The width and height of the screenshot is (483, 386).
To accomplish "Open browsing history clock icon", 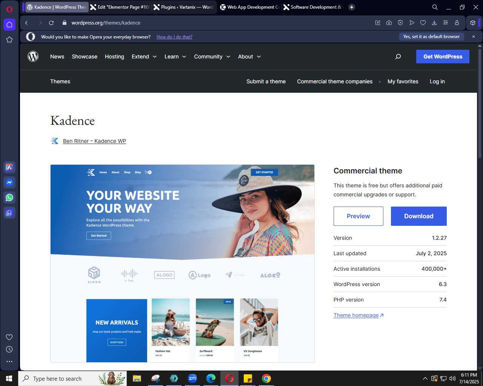I will click(x=9, y=349).
